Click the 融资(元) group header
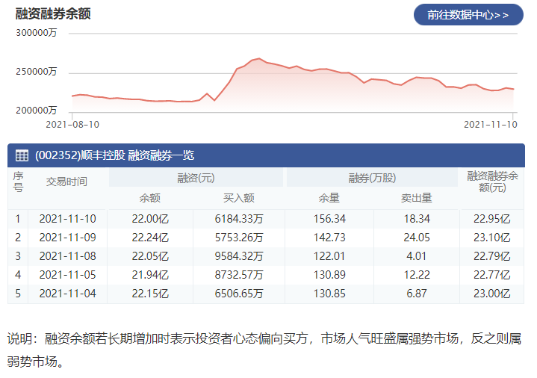Image resolution: width=537 pixels, height=378 pixels. [196, 179]
